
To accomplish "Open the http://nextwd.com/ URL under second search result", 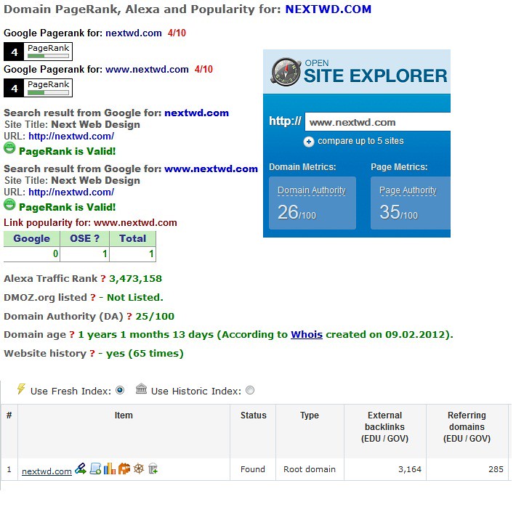I will pos(71,192).
